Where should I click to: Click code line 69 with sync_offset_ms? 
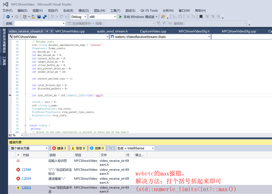pyautogui.click(x=68, y=95)
